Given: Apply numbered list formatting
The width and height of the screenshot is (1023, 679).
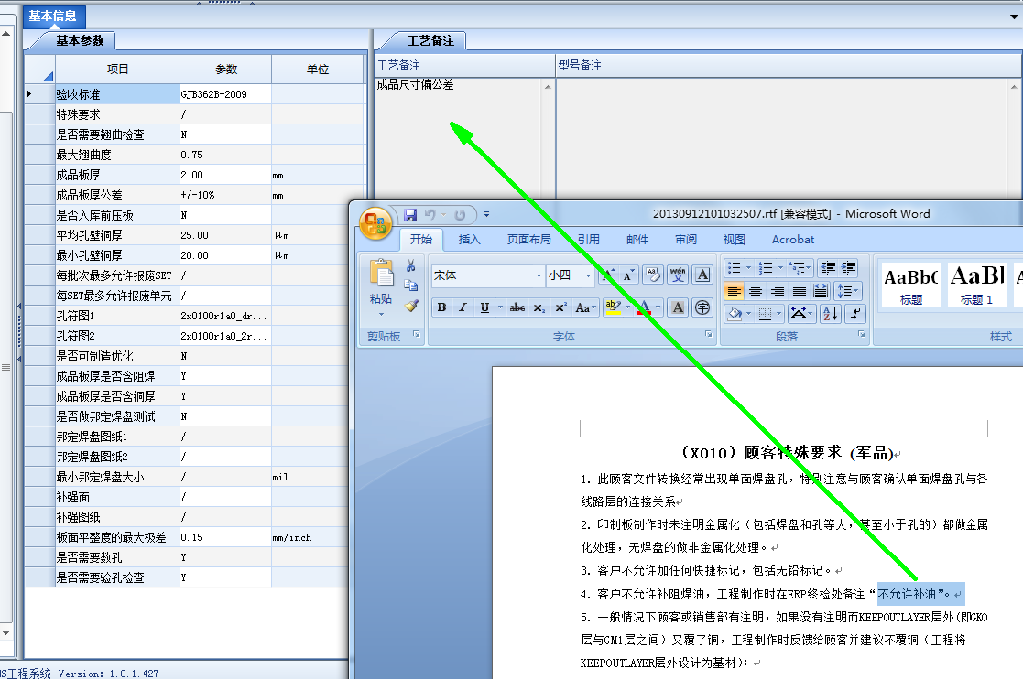Looking at the screenshot, I should [766, 267].
